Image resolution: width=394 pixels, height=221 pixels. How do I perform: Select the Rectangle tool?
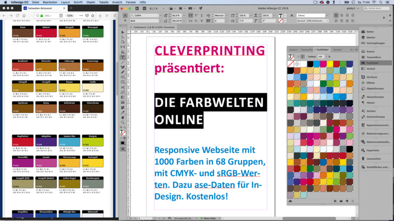point(122,82)
